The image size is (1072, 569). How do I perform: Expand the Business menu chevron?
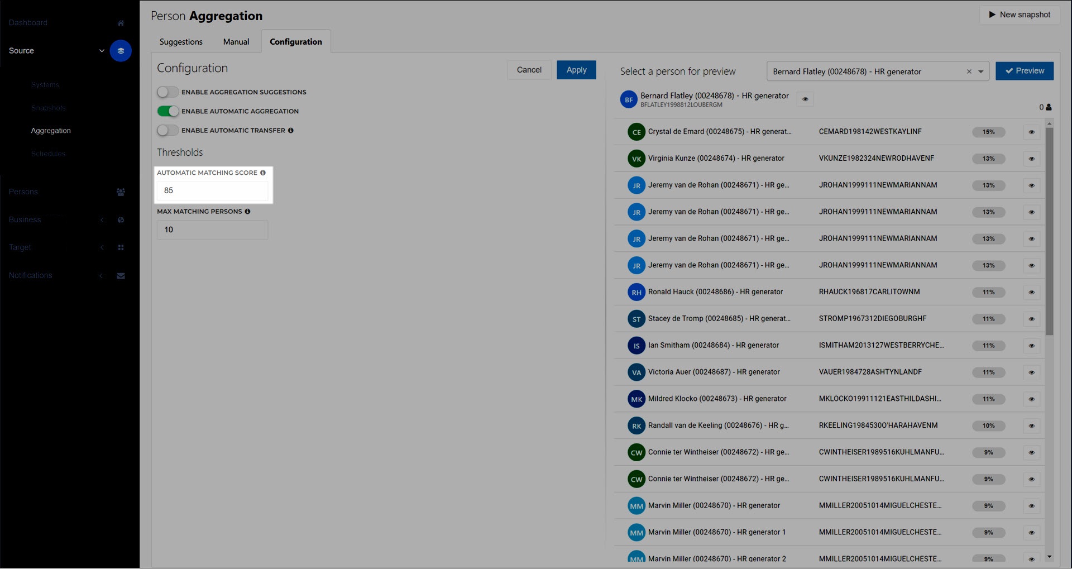point(102,220)
